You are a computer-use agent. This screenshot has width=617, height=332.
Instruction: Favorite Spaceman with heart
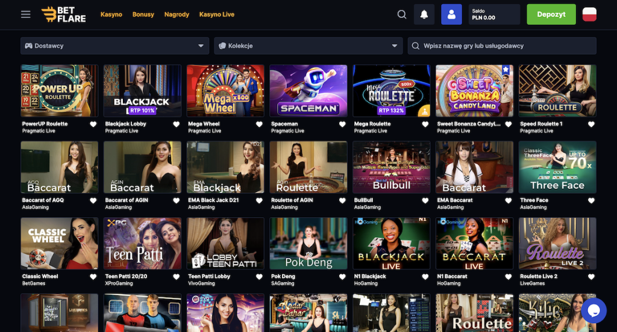coord(342,124)
